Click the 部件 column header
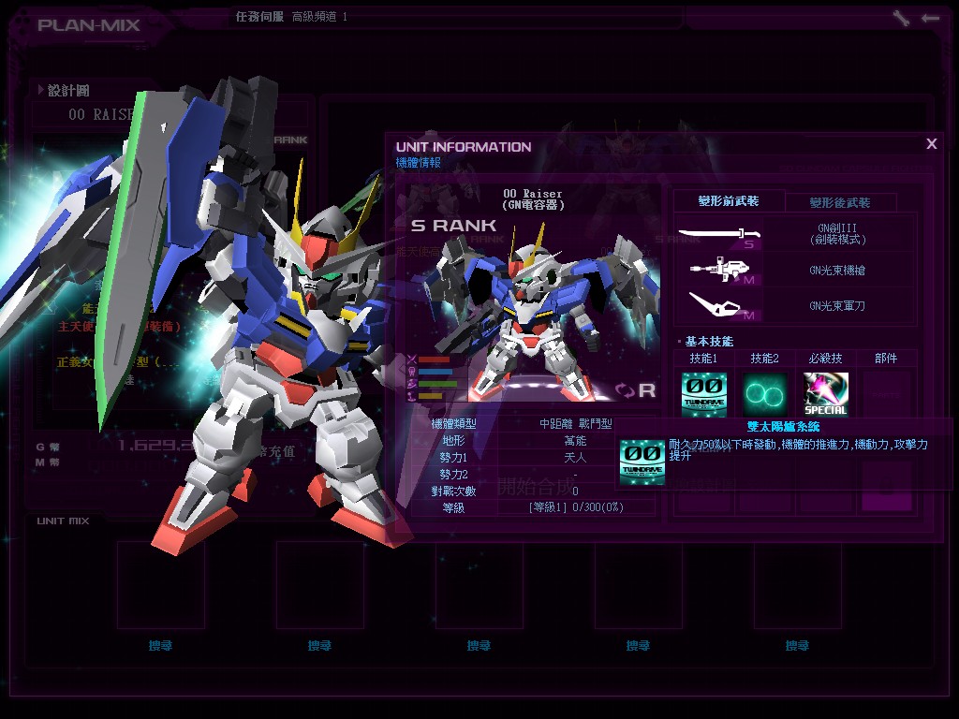 [x=886, y=359]
